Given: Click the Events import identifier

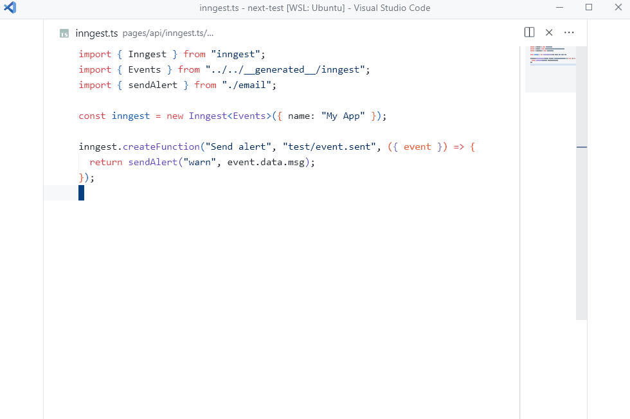Looking at the screenshot, I should click(x=144, y=69).
